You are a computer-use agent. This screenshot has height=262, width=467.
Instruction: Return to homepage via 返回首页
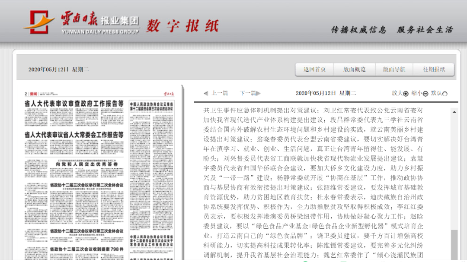(314, 69)
